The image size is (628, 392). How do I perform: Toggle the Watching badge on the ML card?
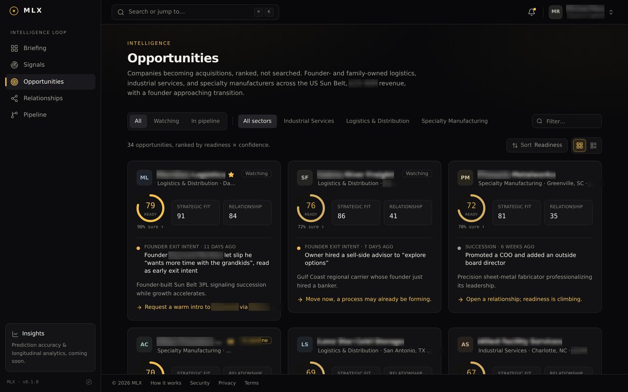257,174
